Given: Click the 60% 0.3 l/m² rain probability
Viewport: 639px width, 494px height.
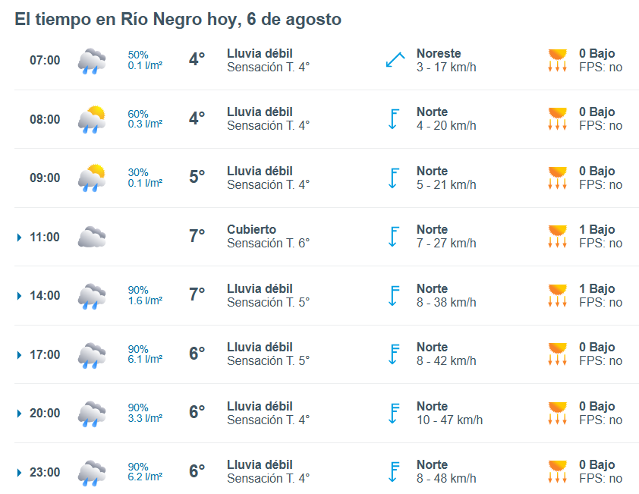Looking at the screenshot, I should [145, 119].
